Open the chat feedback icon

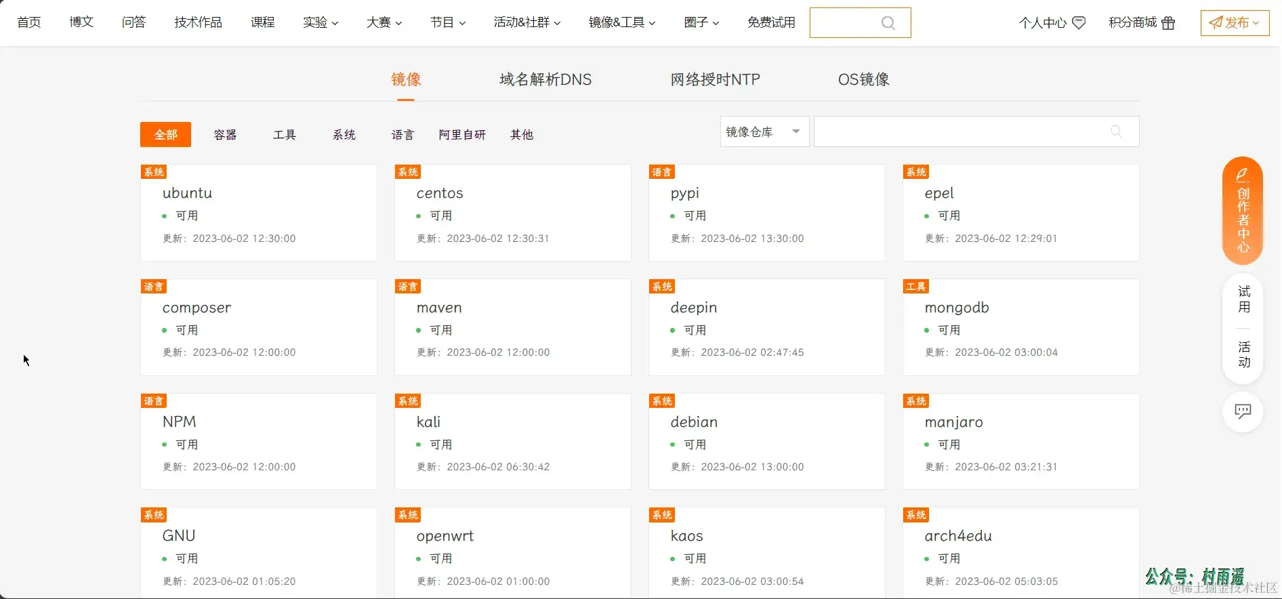click(x=1243, y=411)
